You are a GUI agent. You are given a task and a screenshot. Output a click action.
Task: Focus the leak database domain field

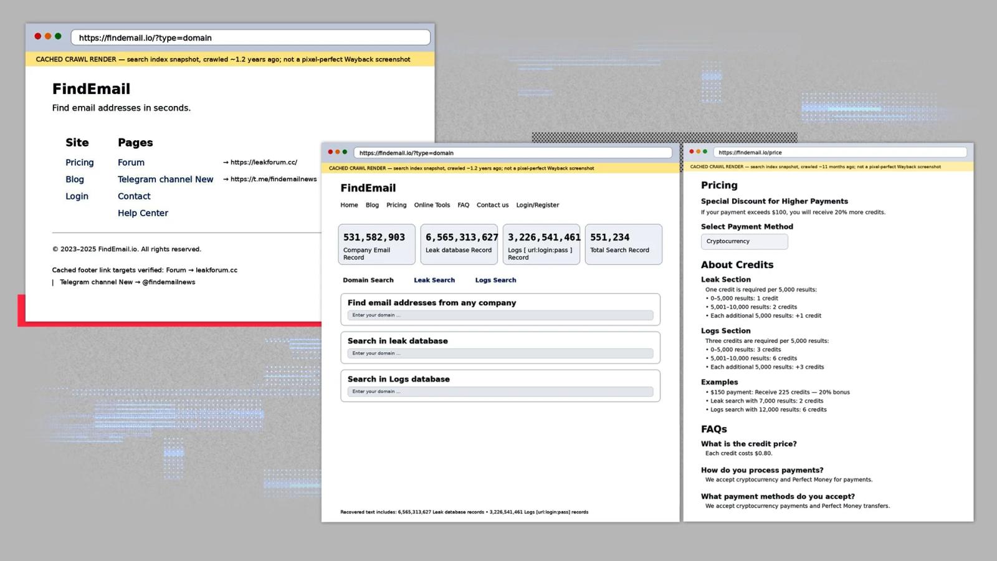[500, 353]
